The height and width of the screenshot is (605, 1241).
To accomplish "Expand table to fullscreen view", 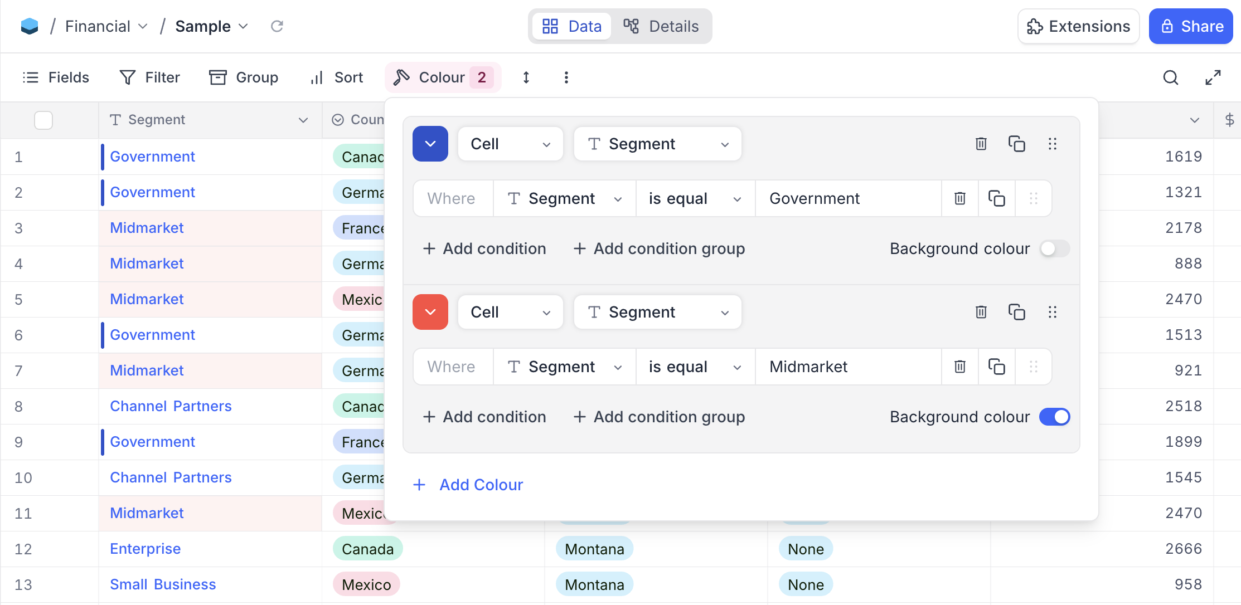I will pyautogui.click(x=1213, y=77).
